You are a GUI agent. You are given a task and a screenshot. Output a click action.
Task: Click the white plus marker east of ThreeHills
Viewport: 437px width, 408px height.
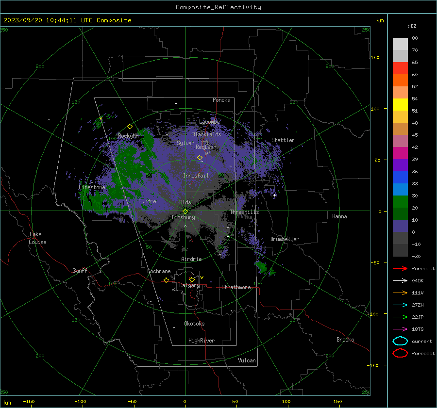tap(274, 195)
